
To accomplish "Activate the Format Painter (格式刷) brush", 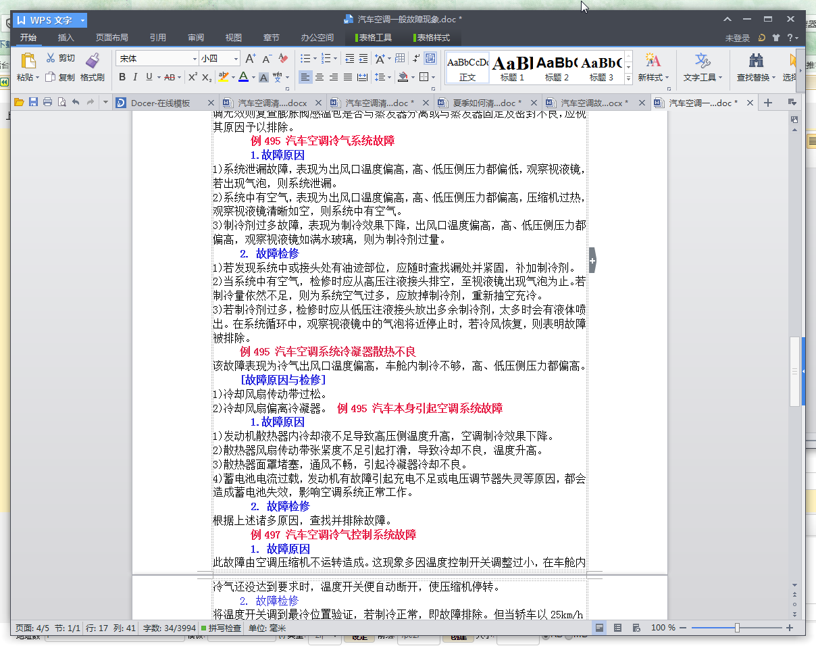I will point(93,67).
